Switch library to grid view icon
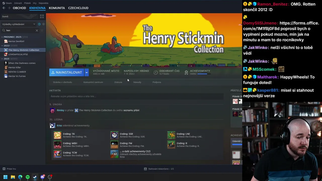This screenshot has height=181, width=322. tap(42, 16)
